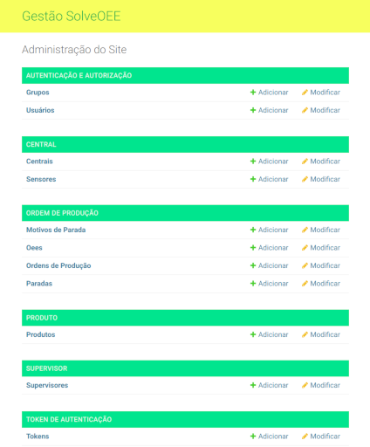Open the Produtos model list
The width and height of the screenshot is (370, 447).
pyautogui.click(x=40, y=334)
